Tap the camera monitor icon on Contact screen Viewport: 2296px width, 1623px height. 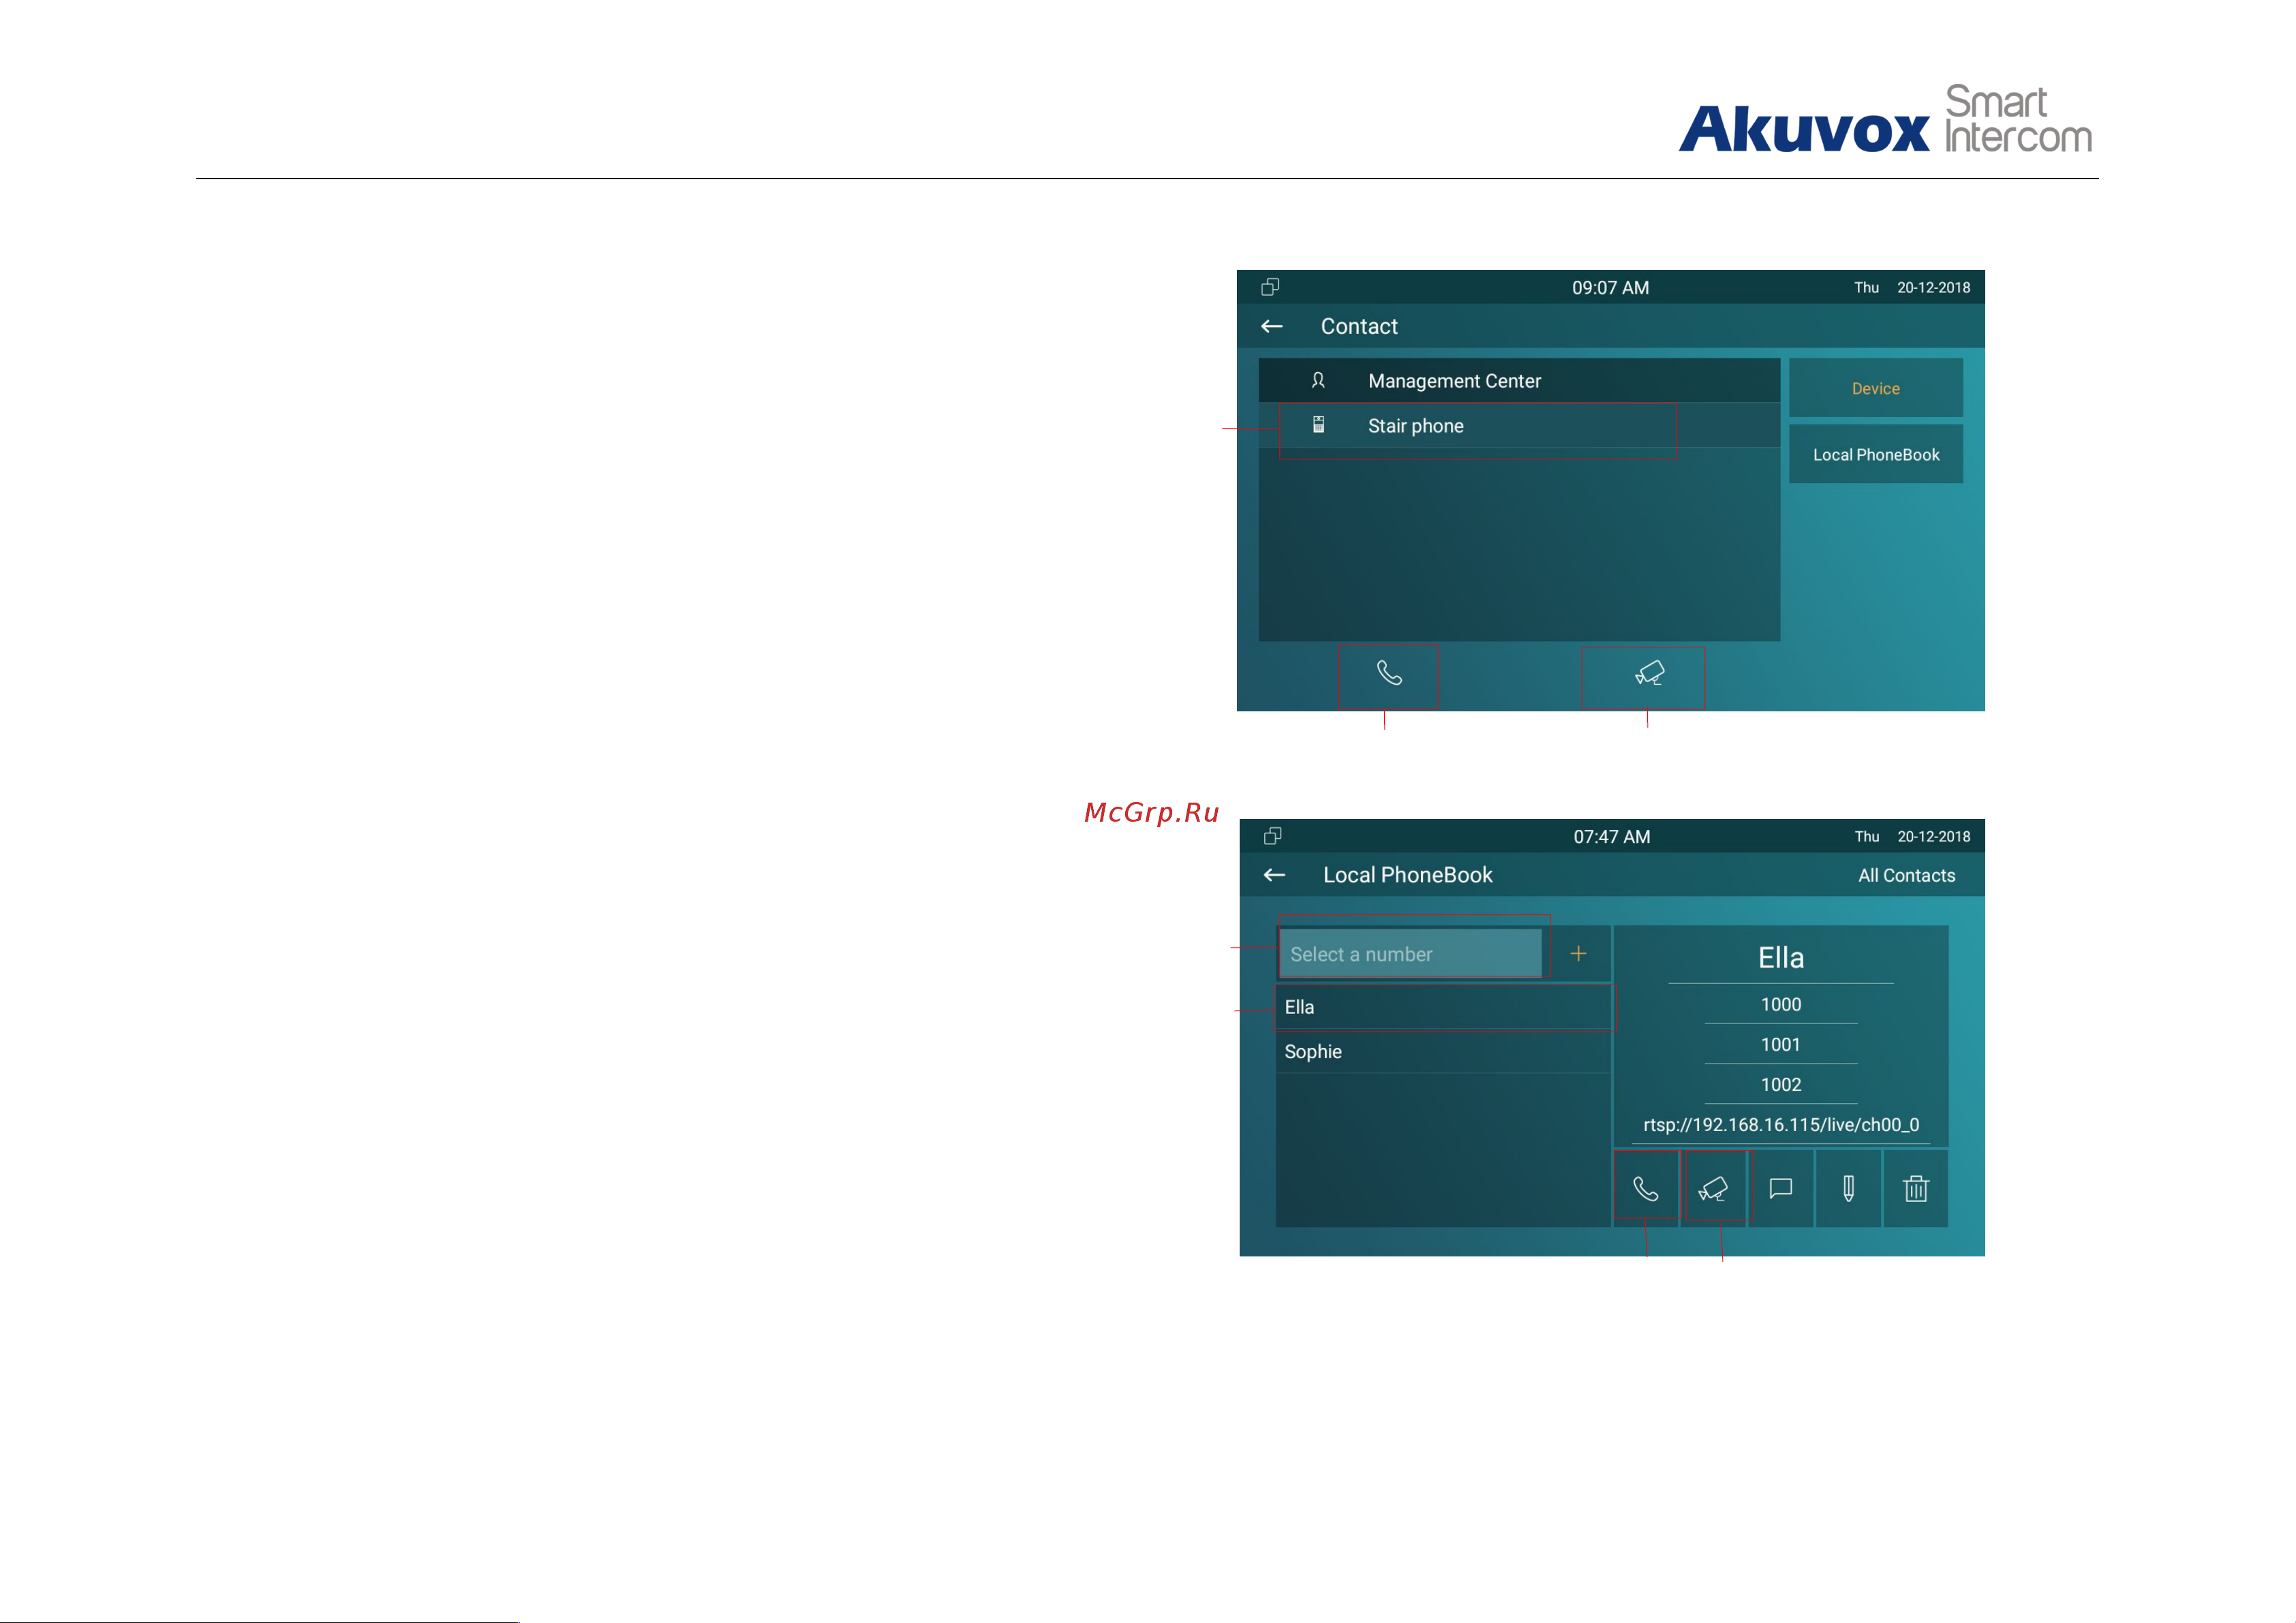[x=1649, y=673]
